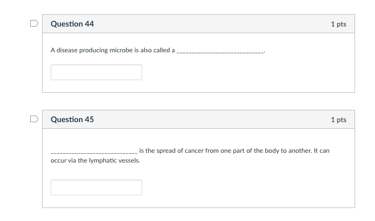Screen dimensions: 375x221
Task: Click the Question 44 answer text box
Action: pos(96,72)
